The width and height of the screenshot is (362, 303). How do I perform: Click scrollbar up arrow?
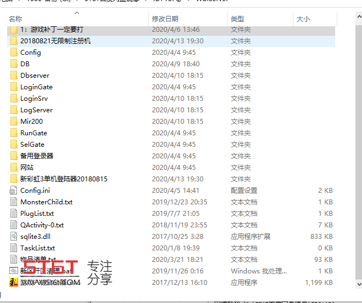coord(359,17)
